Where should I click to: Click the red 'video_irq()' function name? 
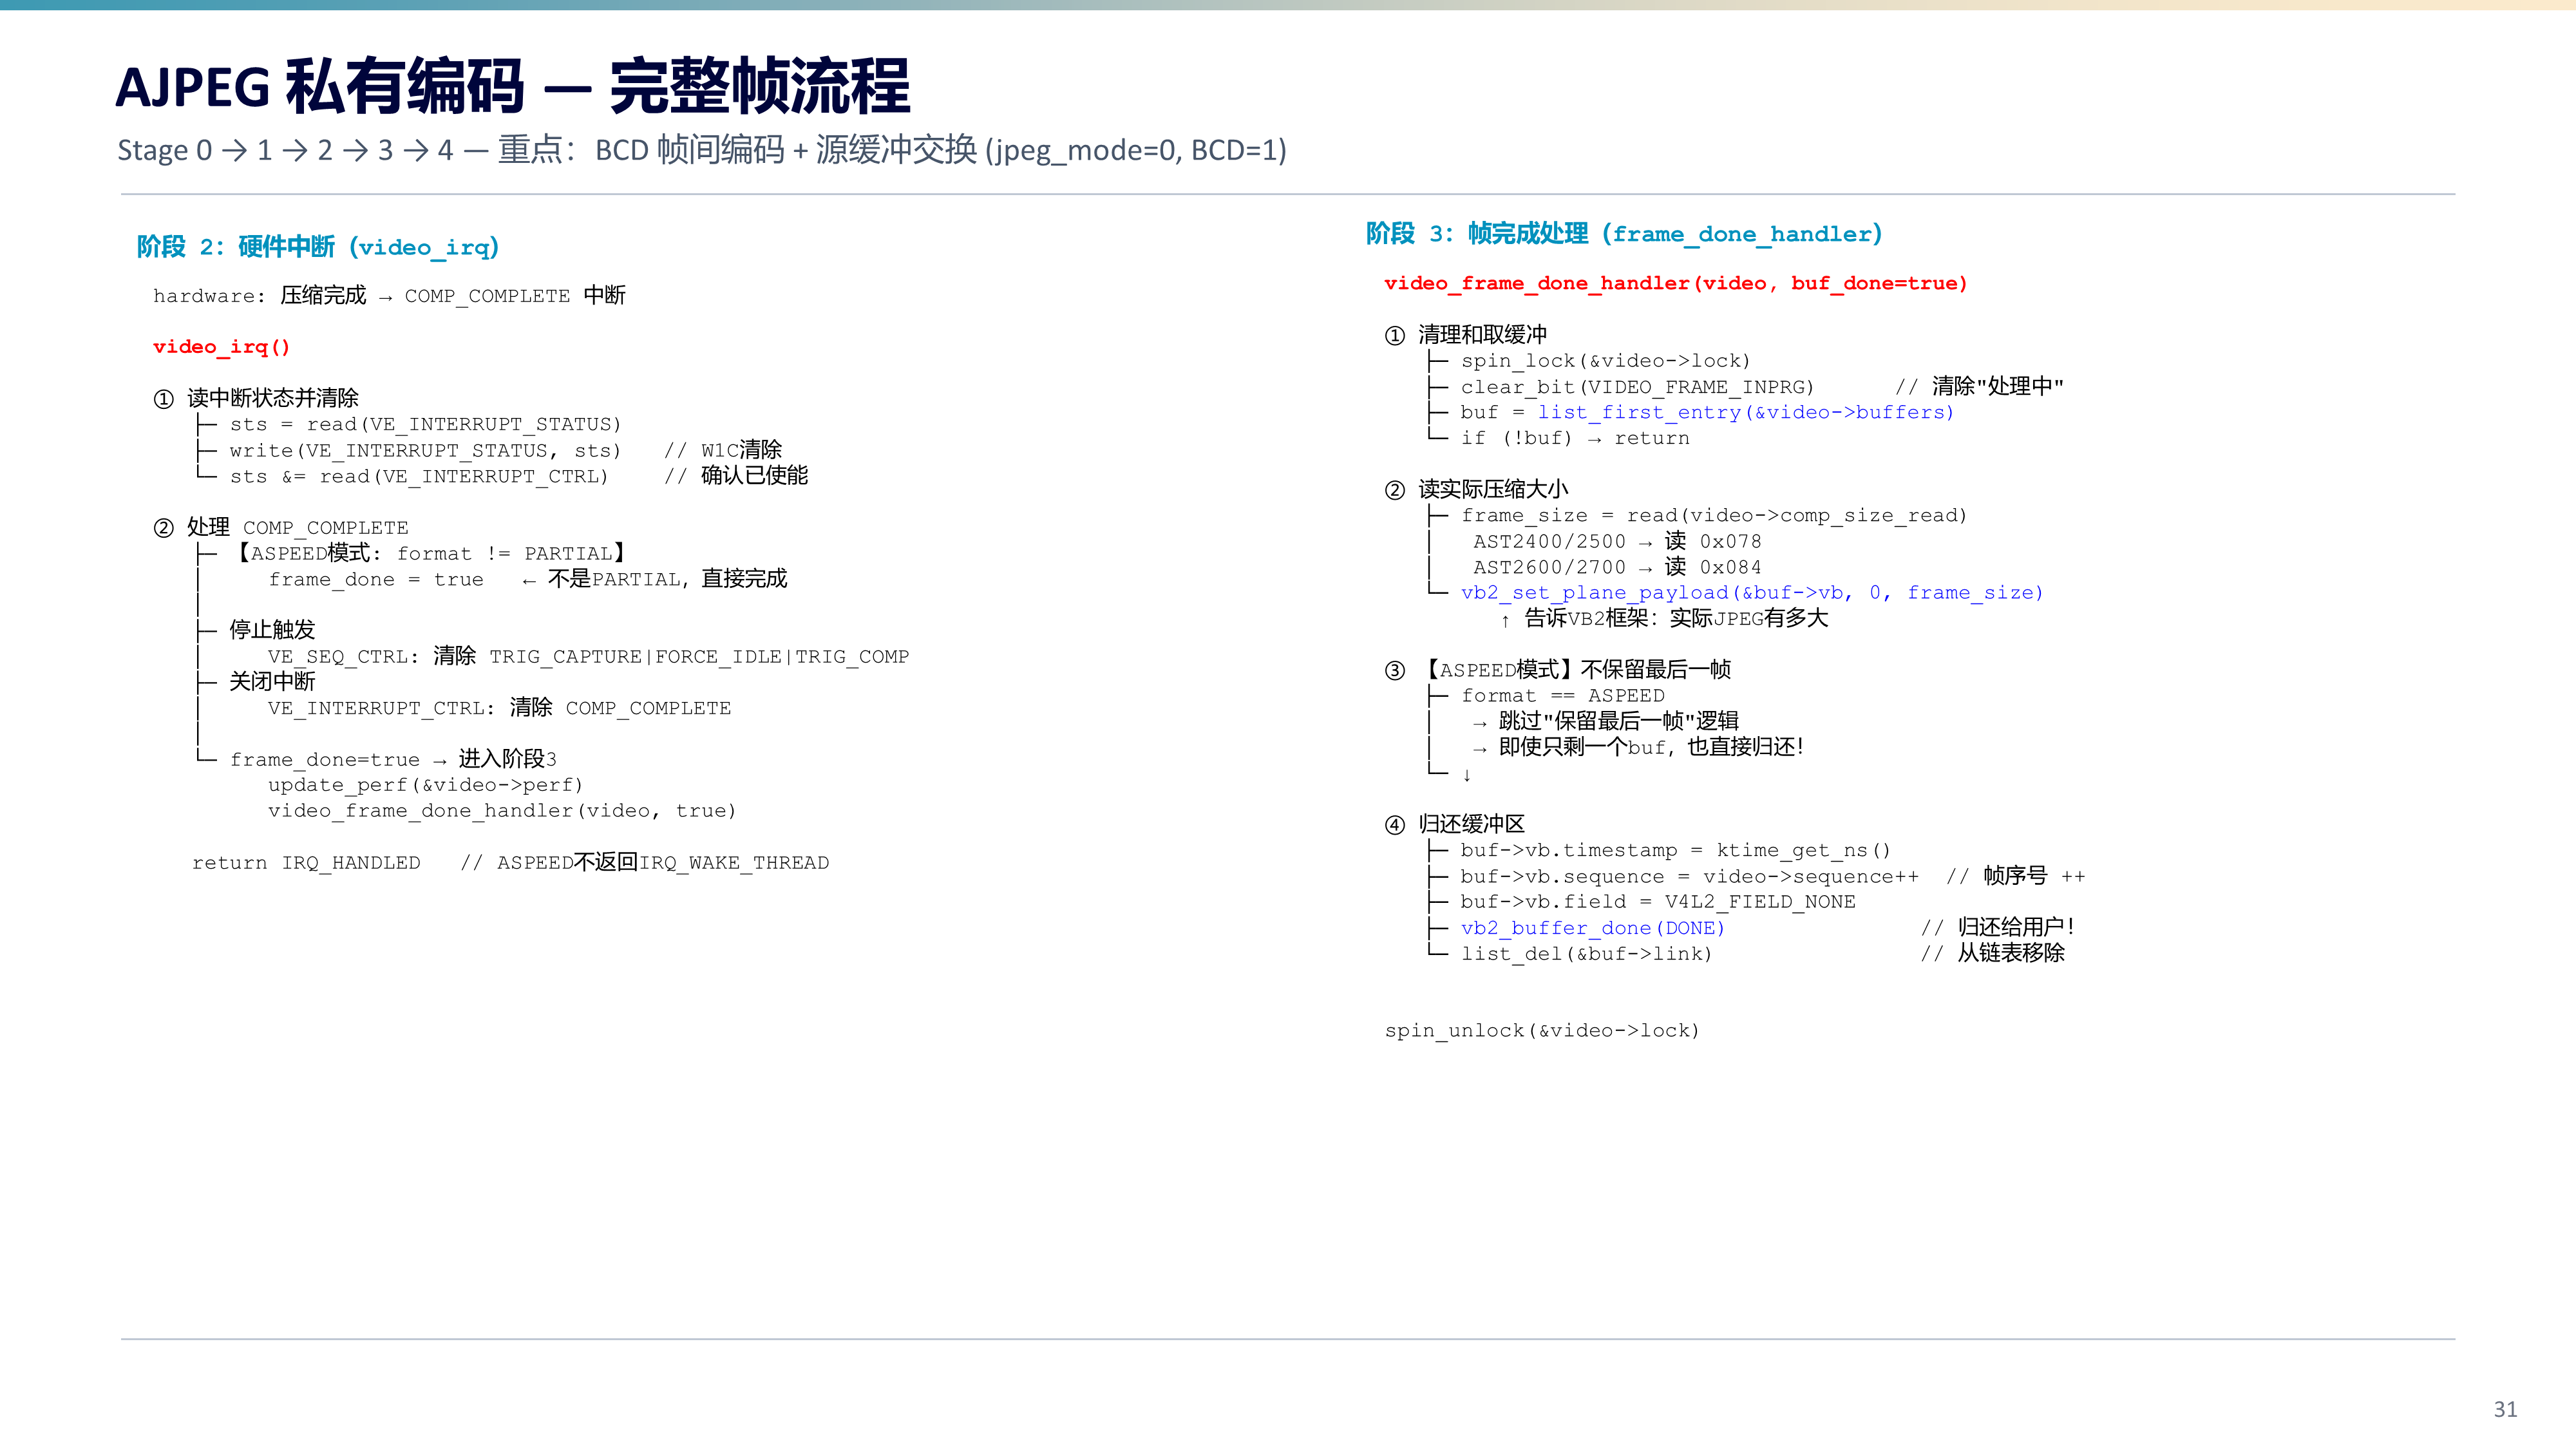click(221, 347)
